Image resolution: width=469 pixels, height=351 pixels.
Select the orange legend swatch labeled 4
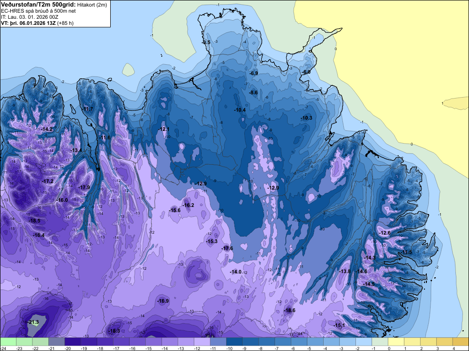[x=461, y=342]
